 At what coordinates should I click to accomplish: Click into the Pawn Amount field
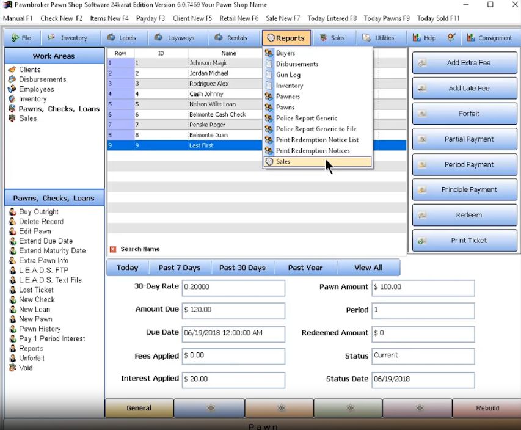coord(423,288)
